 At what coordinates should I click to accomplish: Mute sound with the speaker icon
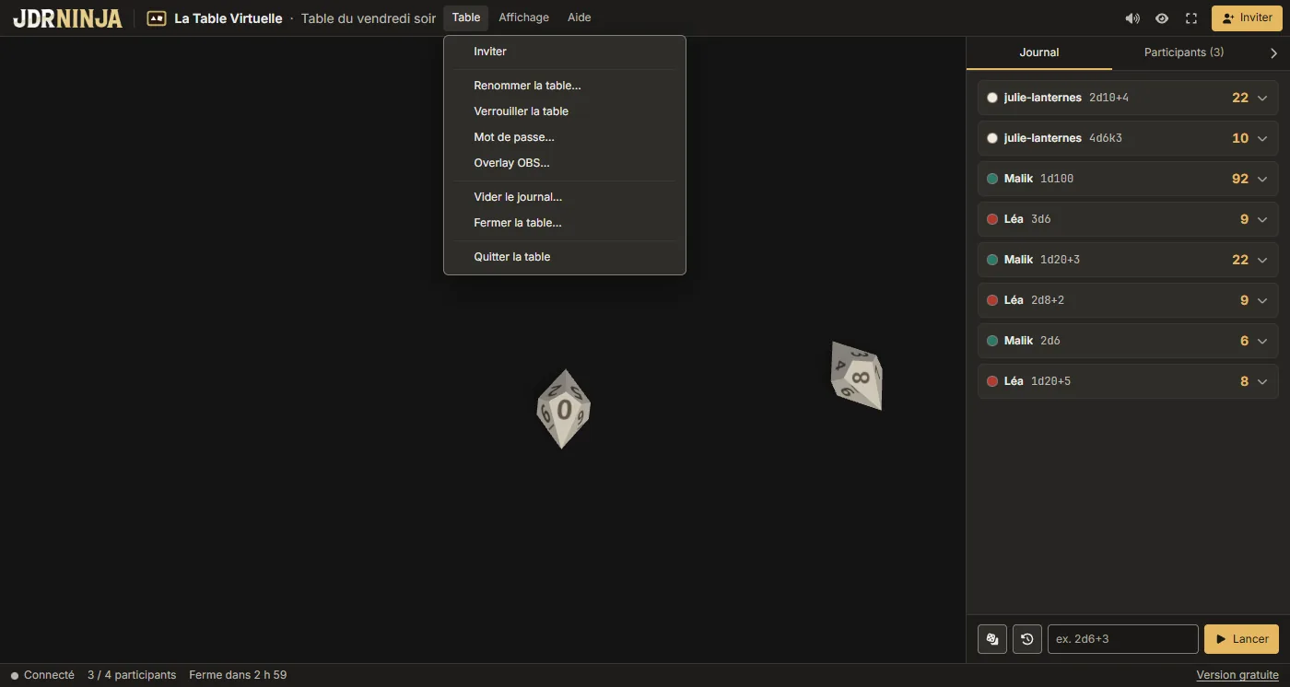pos(1132,18)
